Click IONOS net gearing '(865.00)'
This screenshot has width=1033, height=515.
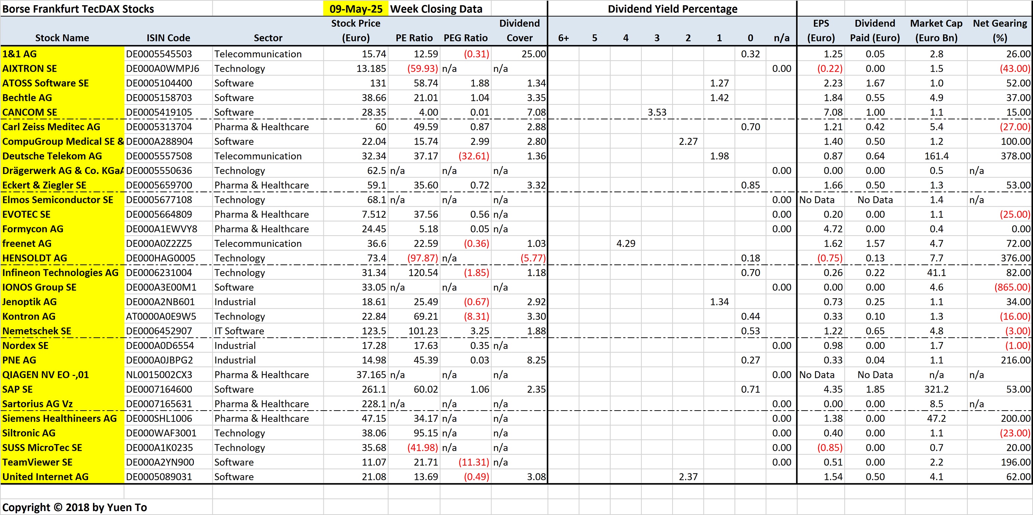pyautogui.click(x=1012, y=287)
